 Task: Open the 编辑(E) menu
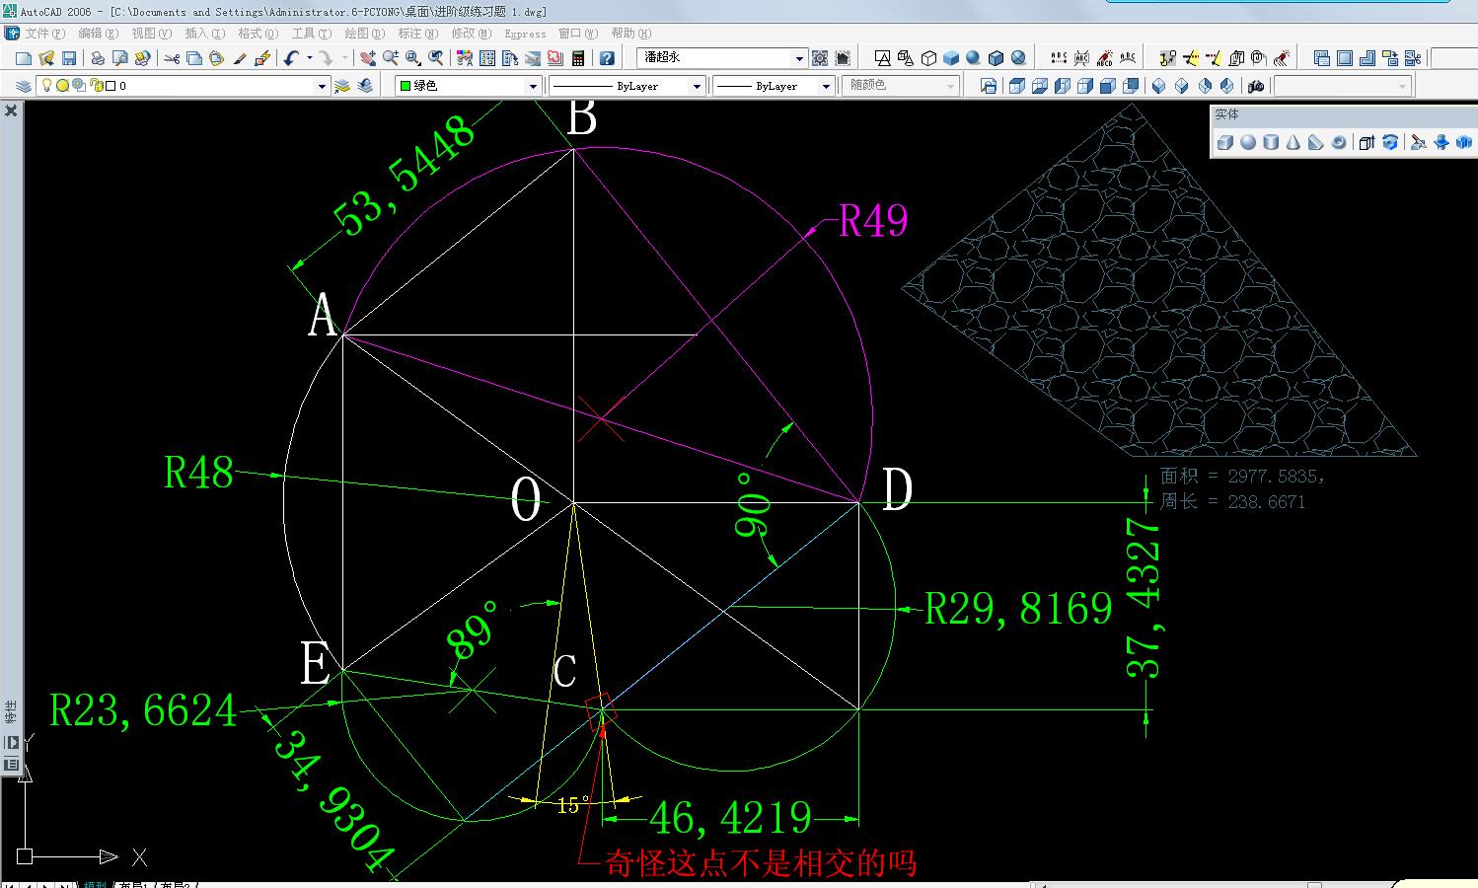click(99, 34)
